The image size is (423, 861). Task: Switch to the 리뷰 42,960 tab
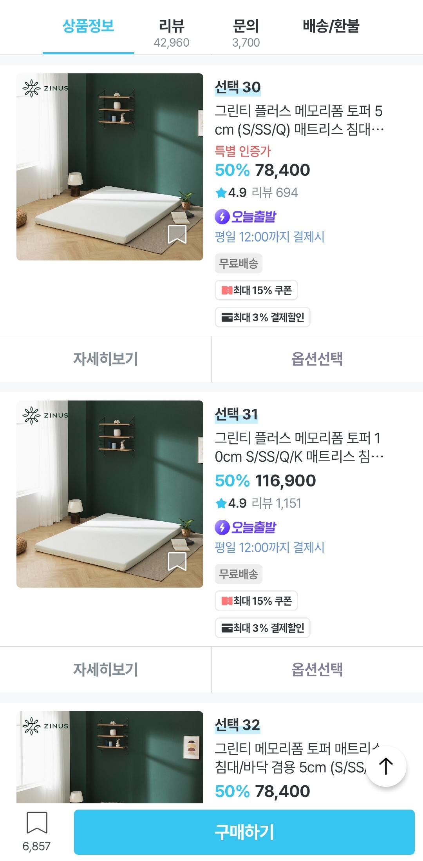click(172, 33)
